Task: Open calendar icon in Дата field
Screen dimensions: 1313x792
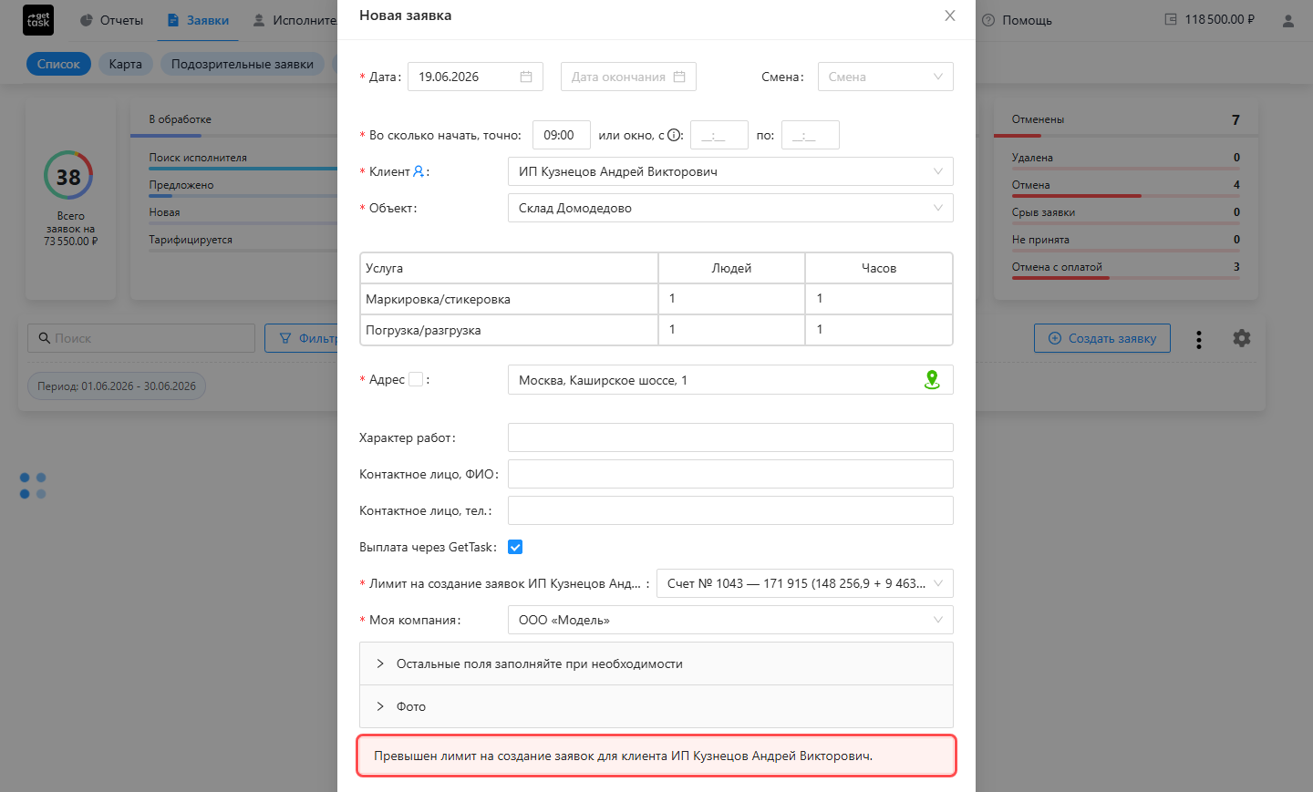Action: click(526, 77)
